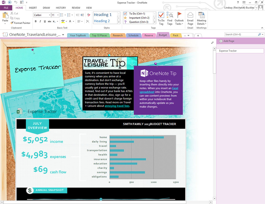Screen dimensions: 265x204
Task: Expand the OneNote_TravelandLeisure notebook list
Action: [x=63, y=35]
